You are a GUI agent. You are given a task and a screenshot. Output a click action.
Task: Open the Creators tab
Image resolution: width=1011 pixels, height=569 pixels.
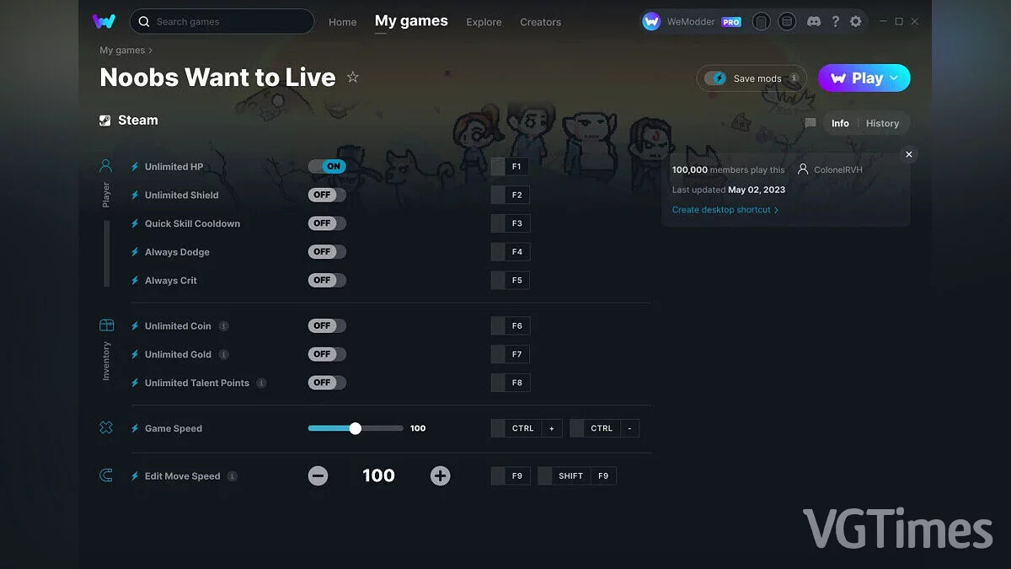540,22
